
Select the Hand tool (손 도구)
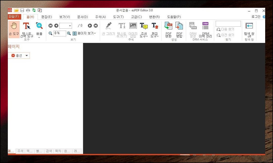pos(14,29)
